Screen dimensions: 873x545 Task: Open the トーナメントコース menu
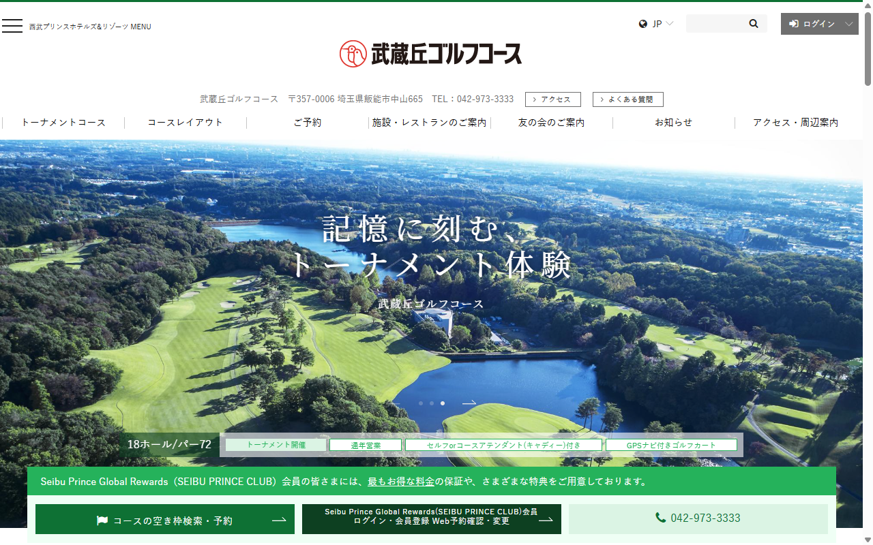pyautogui.click(x=63, y=123)
